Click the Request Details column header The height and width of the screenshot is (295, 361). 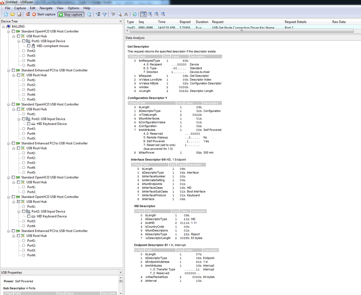click(x=307, y=22)
